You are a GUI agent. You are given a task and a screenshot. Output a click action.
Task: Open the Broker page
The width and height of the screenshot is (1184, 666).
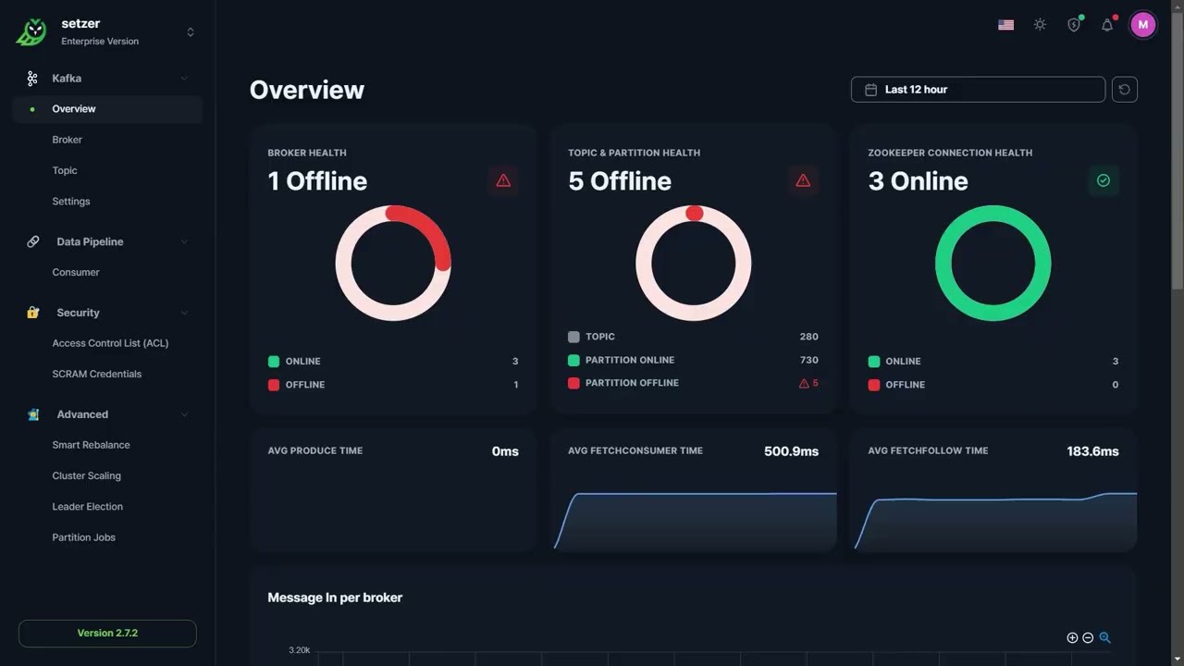(67, 140)
